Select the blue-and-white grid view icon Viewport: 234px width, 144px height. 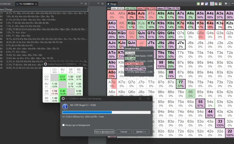[207, 4]
